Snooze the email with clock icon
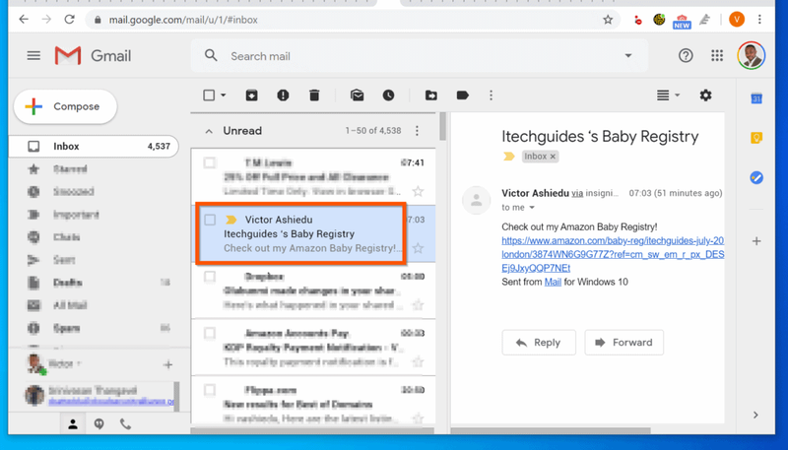788x450 pixels. [388, 95]
